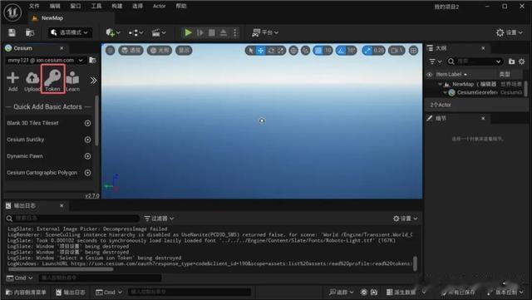Click Add in the Cesium panel
The image size is (532, 300).
point(12,81)
